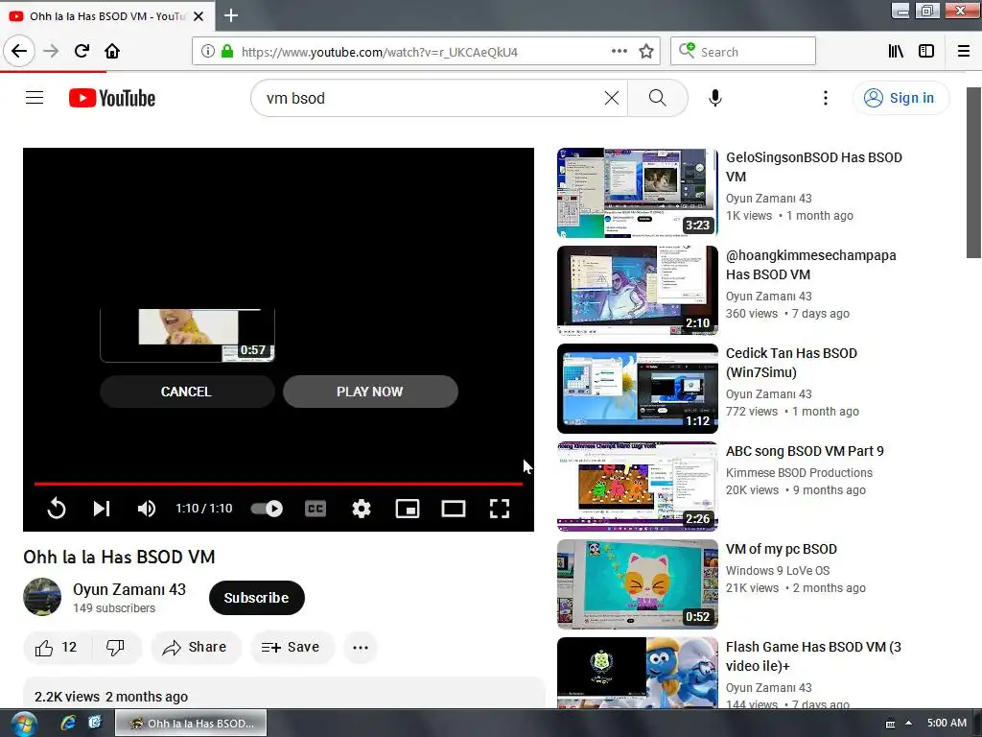The height and width of the screenshot is (737, 982).
Task: Click Windows 9 LoVe OS channel name
Action: click(x=778, y=570)
